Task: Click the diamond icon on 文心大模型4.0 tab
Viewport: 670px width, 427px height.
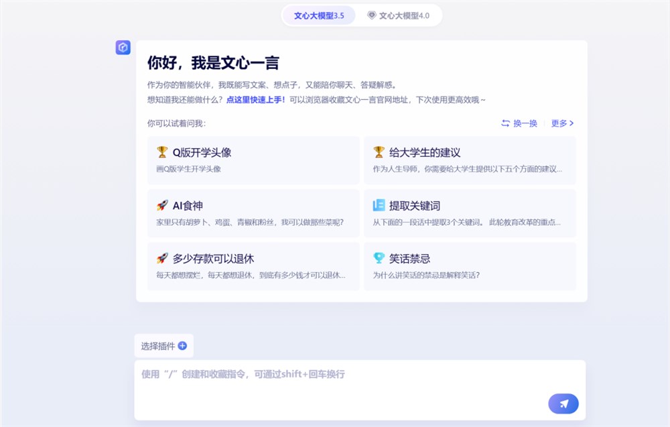Action: (x=371, y=15)
